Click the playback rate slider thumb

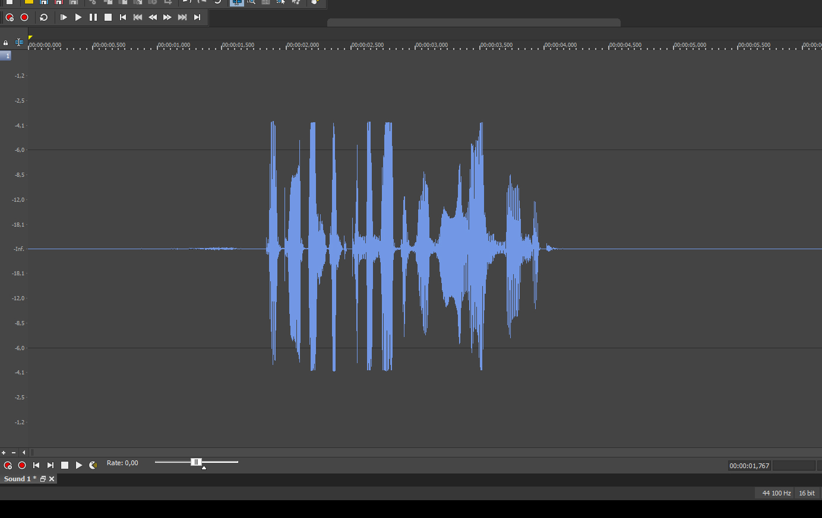coord(196,462)
